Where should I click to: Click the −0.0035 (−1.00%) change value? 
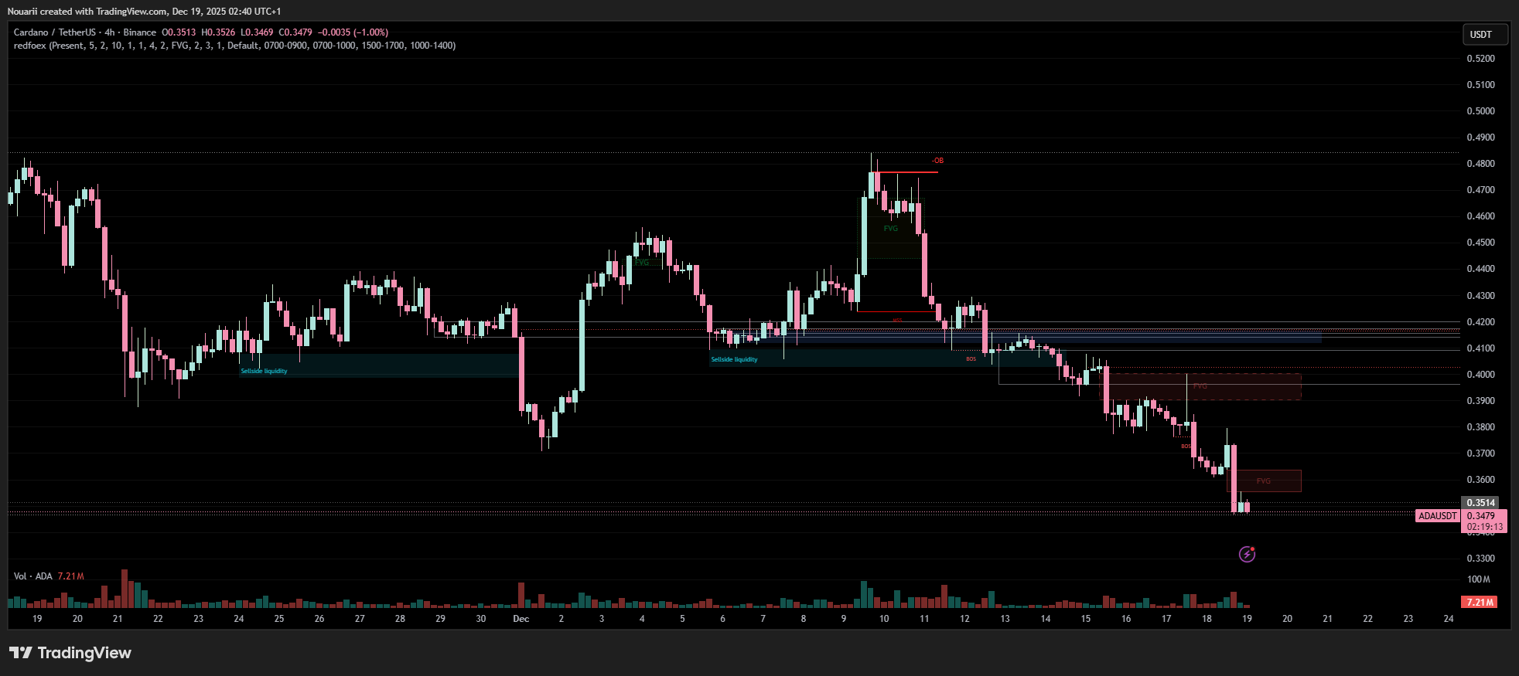pyautogui.click(x=353, y=32)
